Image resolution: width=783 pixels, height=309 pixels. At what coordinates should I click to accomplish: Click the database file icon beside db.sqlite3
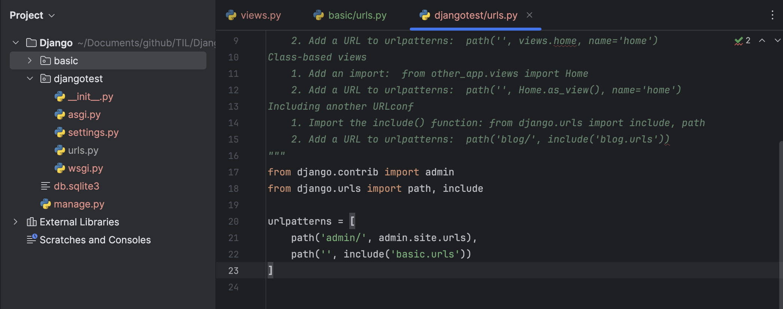click(x=46, y=186)
